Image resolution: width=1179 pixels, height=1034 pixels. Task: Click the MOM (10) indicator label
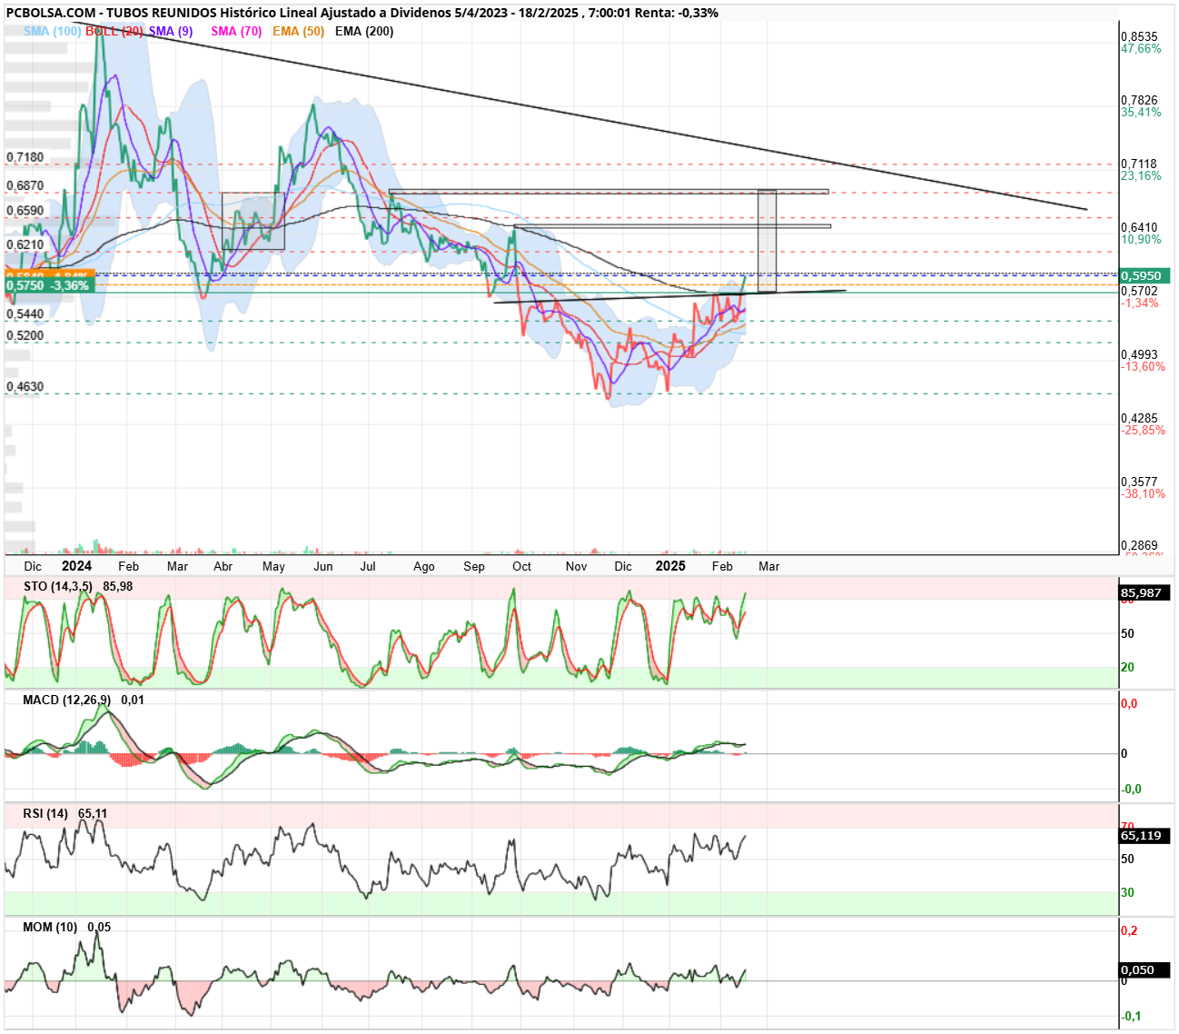tap(50, 927)
